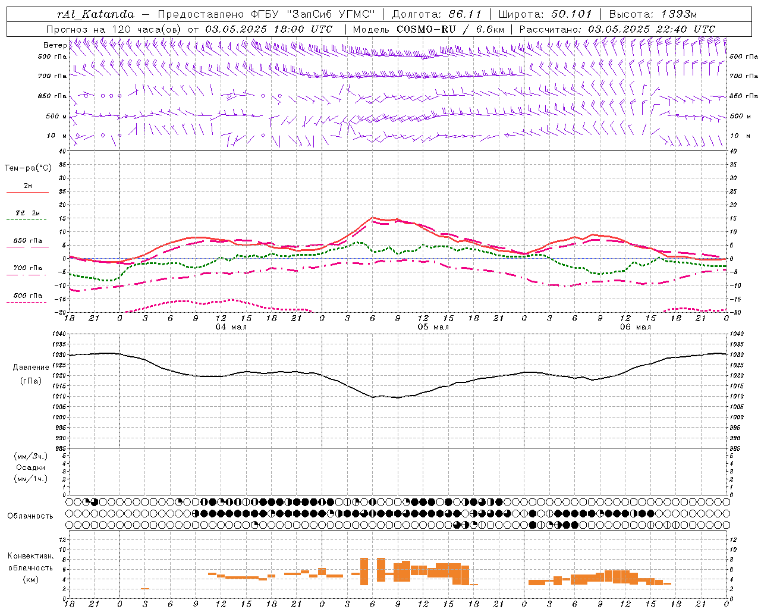Click the left 700 гПа wind level label
The height and width of the screenshot is (609, 761).
pos(52,76)
